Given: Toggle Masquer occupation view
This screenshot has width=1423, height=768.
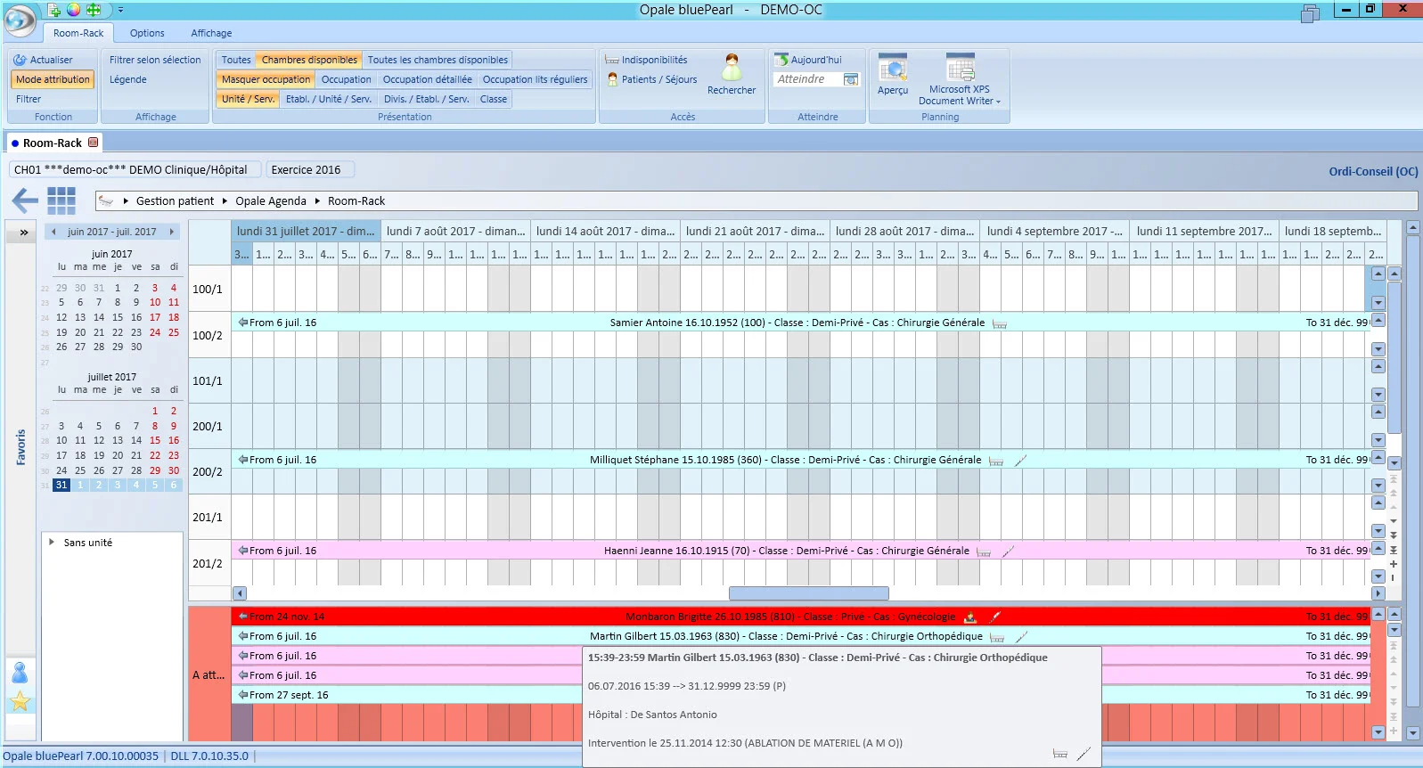Looking at the screenshot, I should 266,79.
